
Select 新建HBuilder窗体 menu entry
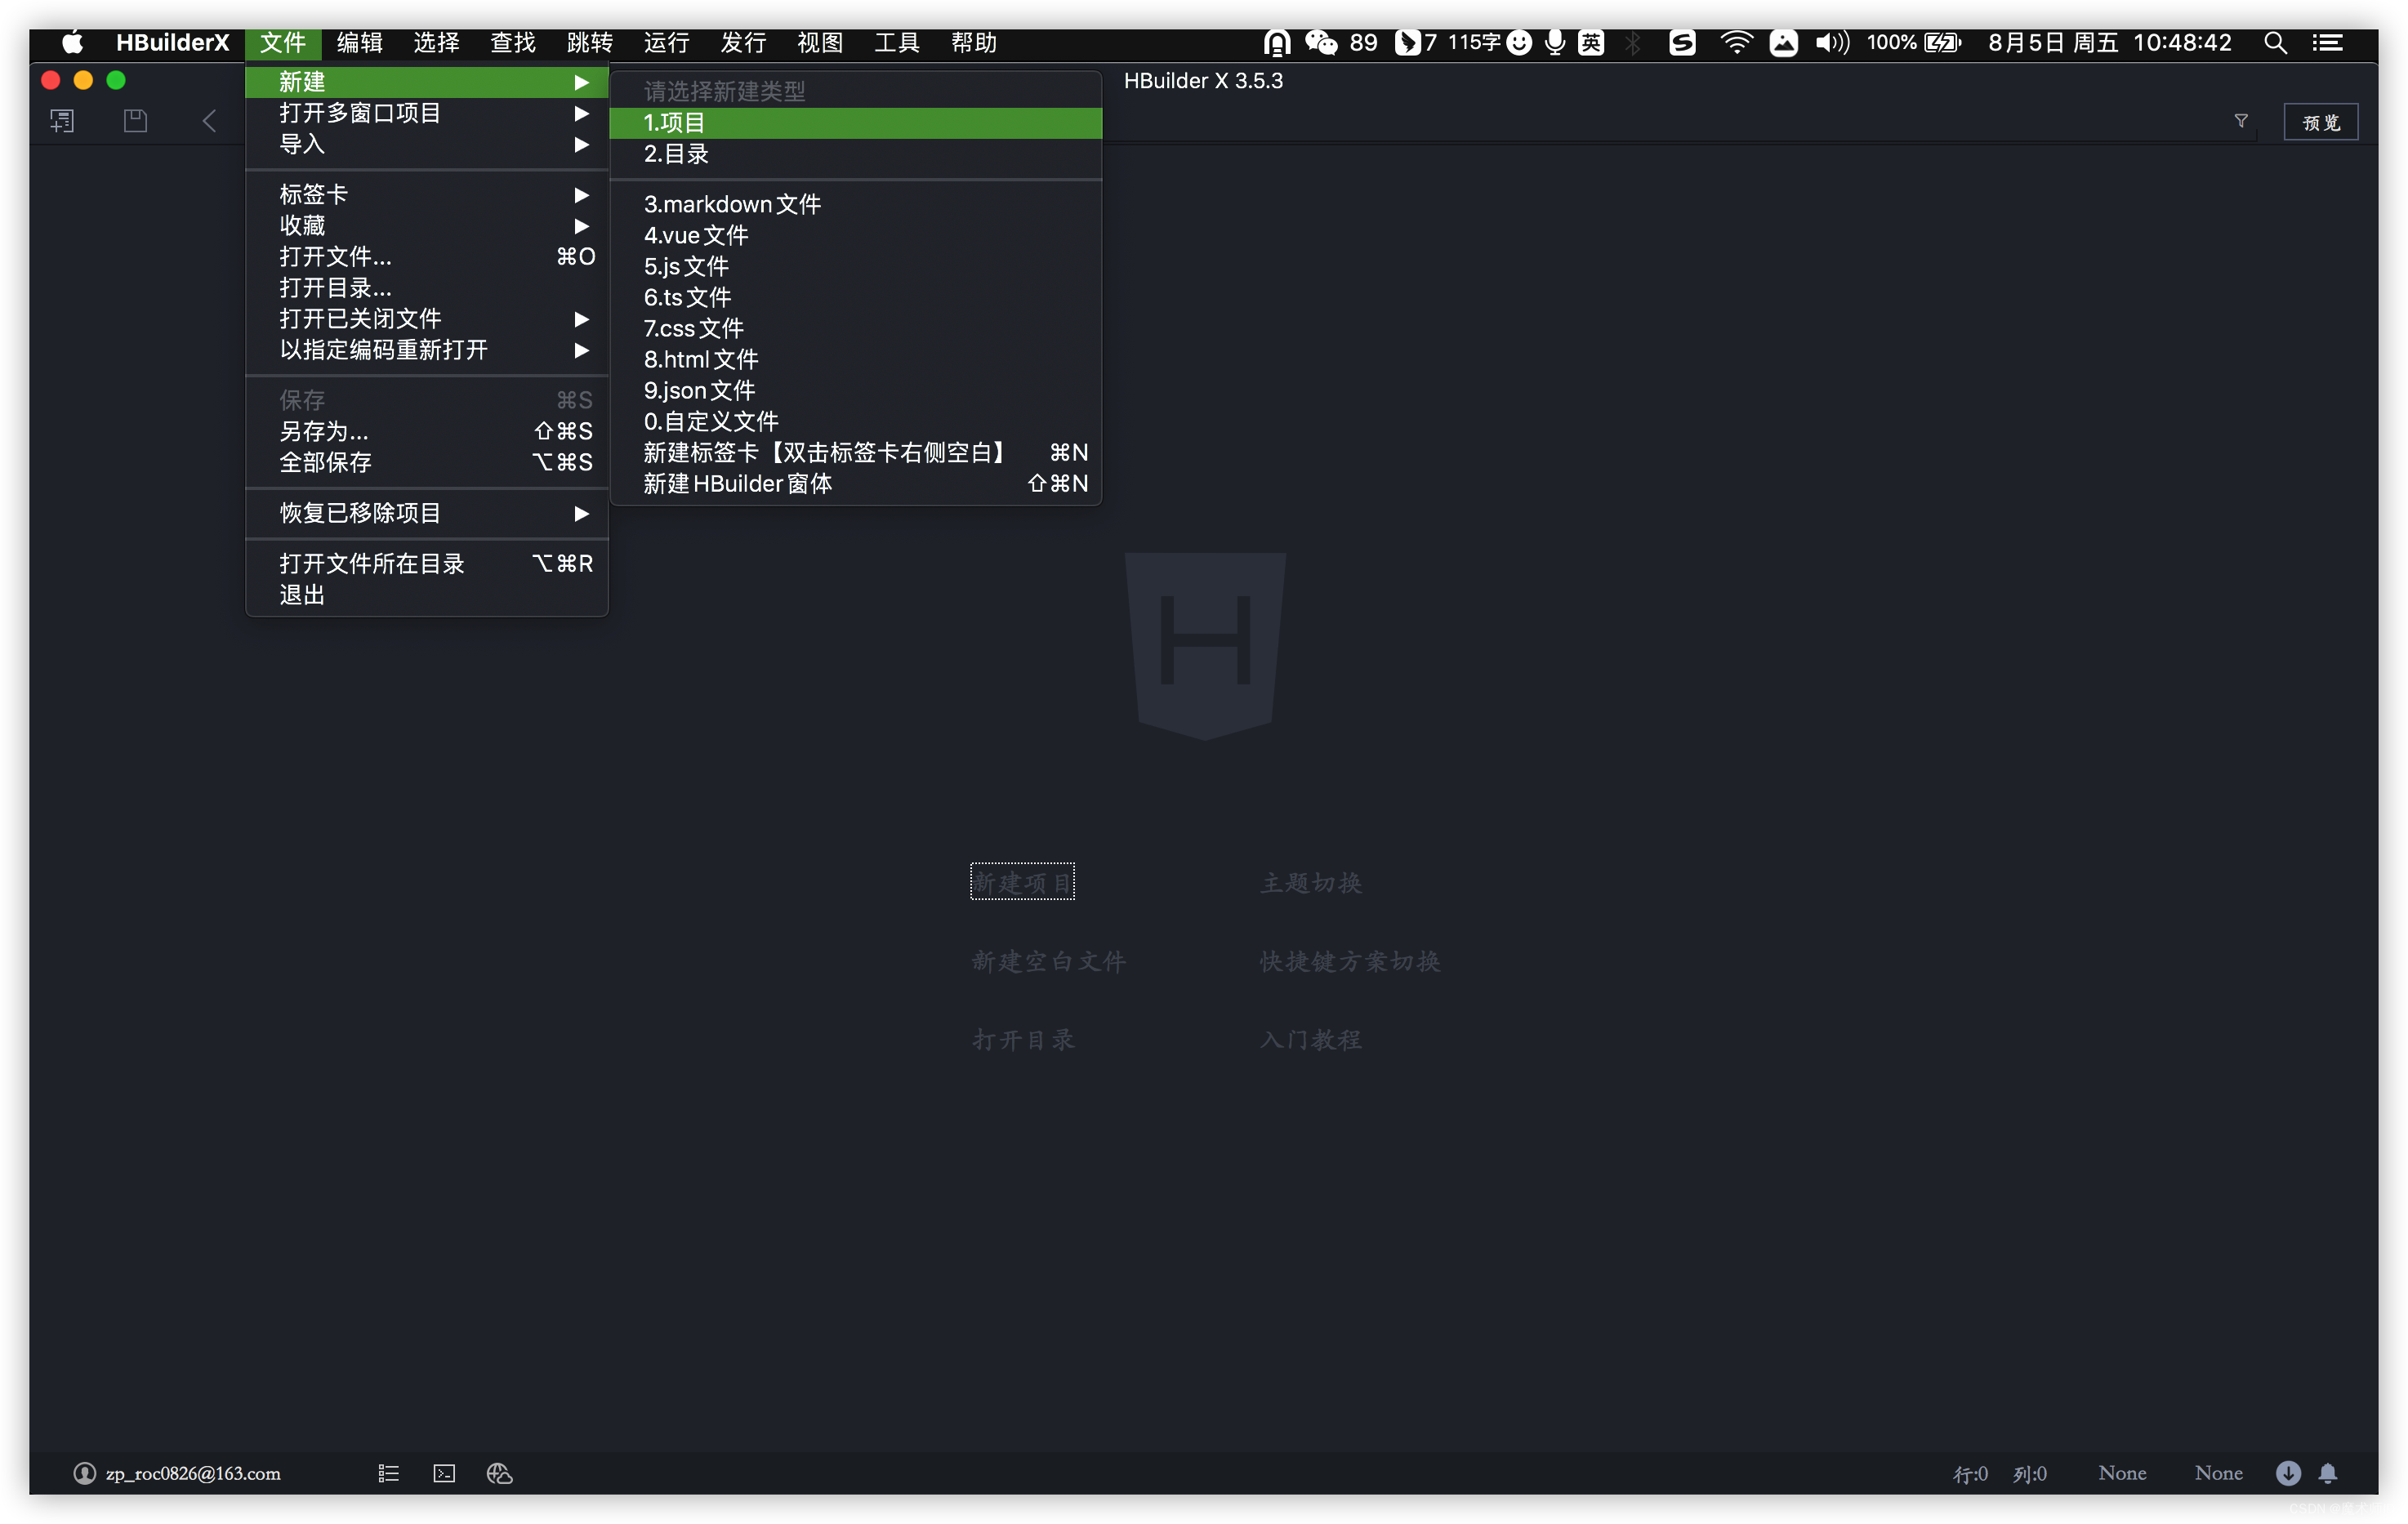pos(856,483)
